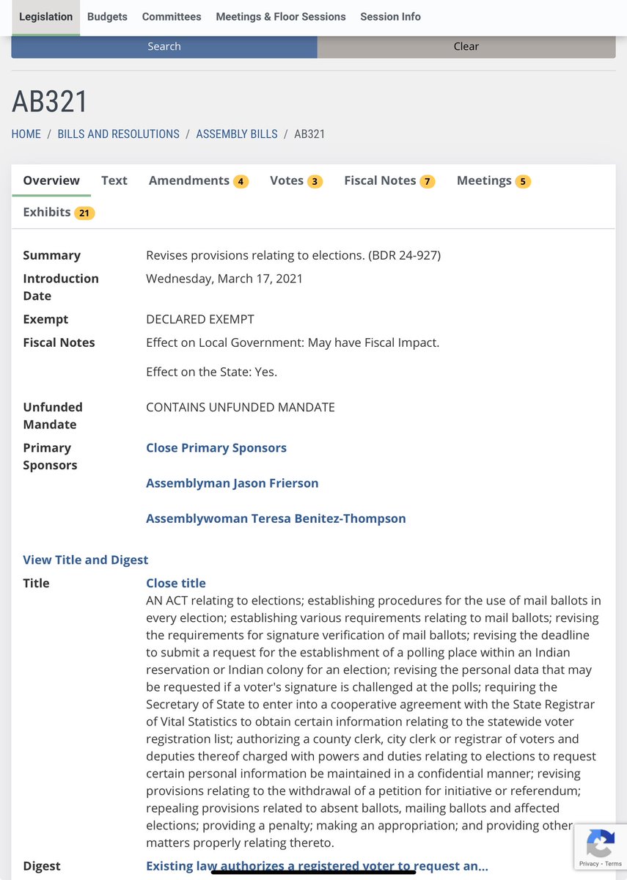Click the Clear button
627x880 pixels.
coord(466,46)
